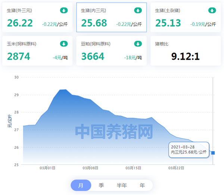The height and width of the screenshot is (195, 224).
Task: Click the y-axis label 25
Action: click(16, 165)
